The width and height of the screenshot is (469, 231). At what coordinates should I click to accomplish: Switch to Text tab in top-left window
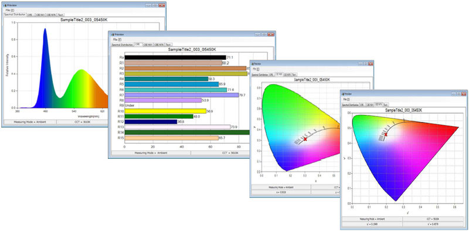(x=60, y=14)
